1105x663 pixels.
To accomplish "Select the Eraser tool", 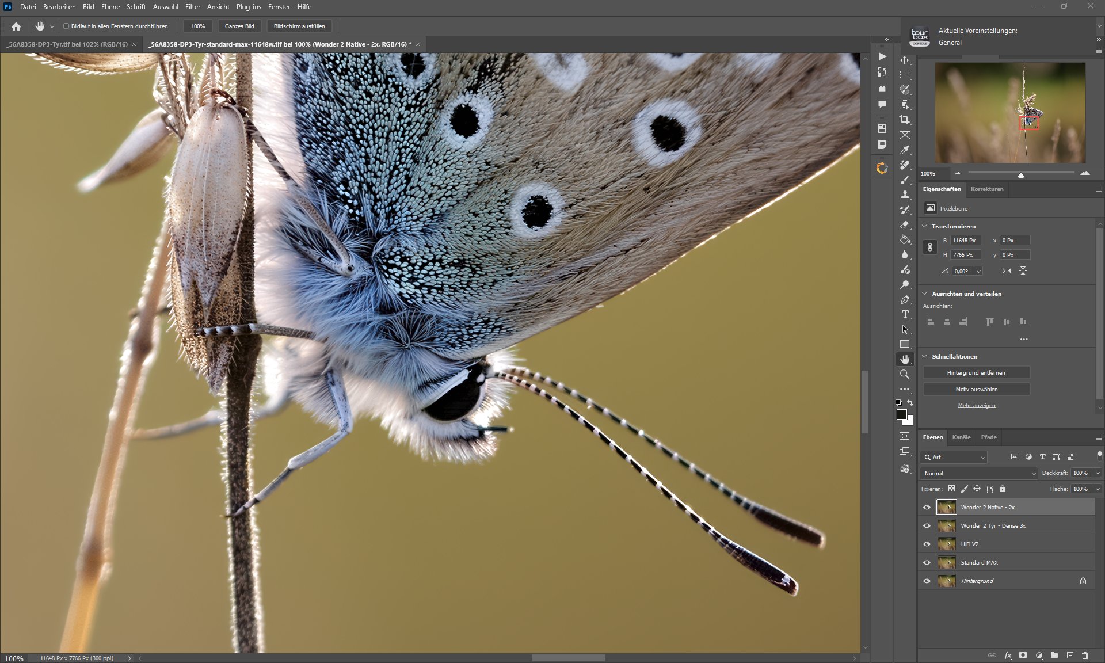I will pyautogui.click(x=905, y=224).
